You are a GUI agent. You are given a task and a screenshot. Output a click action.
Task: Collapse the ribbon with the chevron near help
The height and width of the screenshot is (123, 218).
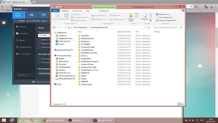pos(180,11)
